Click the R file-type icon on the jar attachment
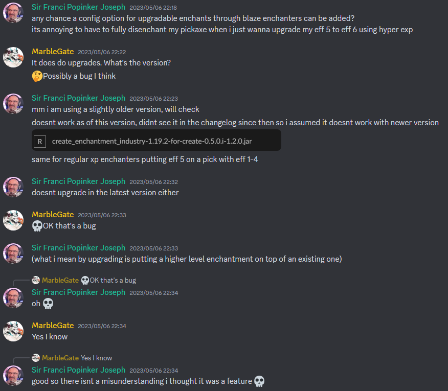The width and height of the screenshot is (448, 391). tap(39, 140)
